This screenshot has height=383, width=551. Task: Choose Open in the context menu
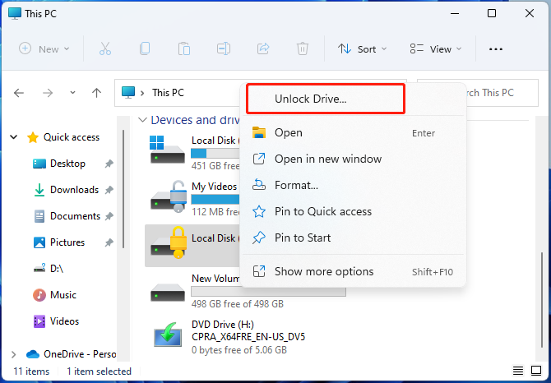coord(353,132)
